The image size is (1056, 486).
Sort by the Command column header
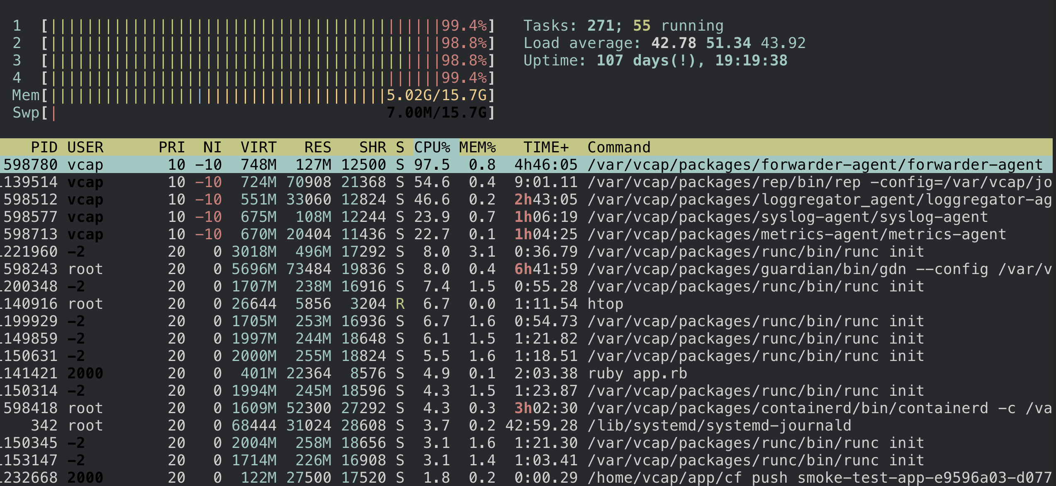619,147
